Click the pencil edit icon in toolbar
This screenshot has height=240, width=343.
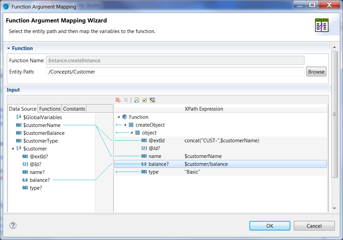pyautogui.click(x=152, y=100)
